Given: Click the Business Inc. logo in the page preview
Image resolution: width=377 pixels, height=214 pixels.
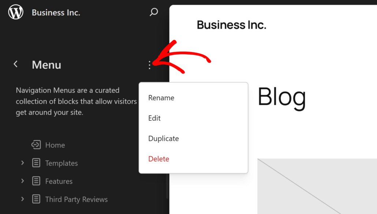Looking at the screenshot, I should tap(232, 25).
